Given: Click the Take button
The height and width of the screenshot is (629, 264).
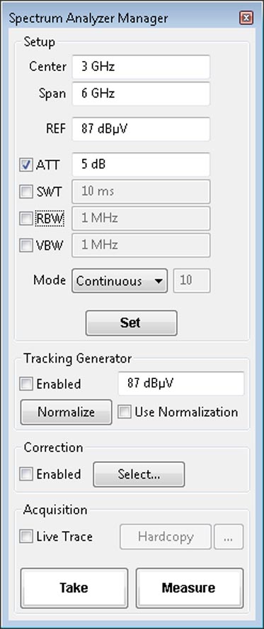Looking at the screenshot, I should point(74,588).
